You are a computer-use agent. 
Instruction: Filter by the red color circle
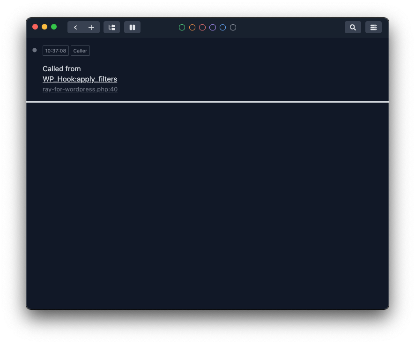pyautogui.click(x=202, y=28)
